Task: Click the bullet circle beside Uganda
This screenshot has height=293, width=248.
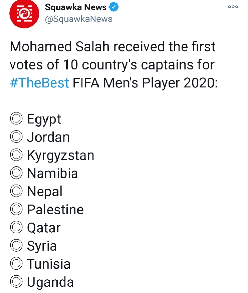Action: [16, 282]
